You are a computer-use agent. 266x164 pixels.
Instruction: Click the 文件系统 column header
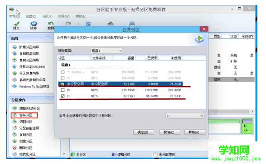[x=101, y=58]
